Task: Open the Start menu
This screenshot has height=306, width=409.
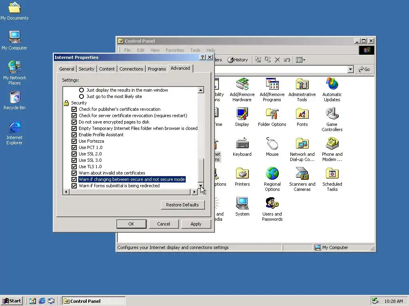Action: coord(12,301)
